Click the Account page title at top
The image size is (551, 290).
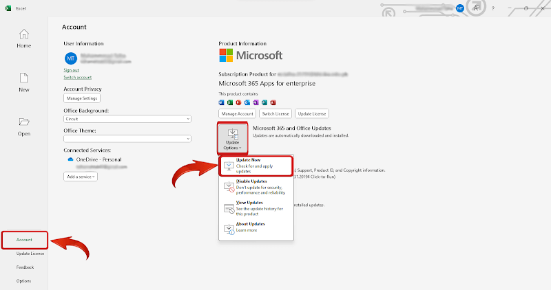coord(74,27)
